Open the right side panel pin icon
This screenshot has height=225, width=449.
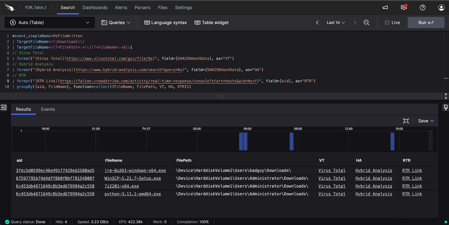(x=446, y=107)
